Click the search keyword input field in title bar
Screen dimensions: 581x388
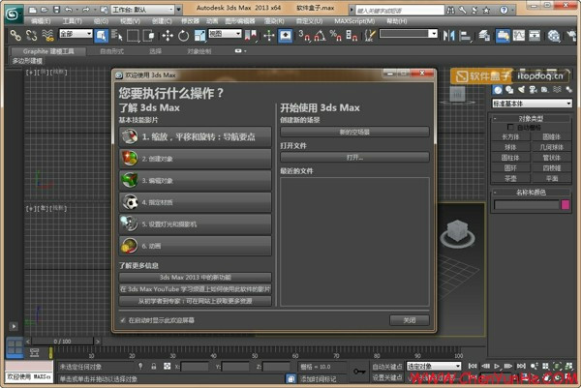click(399, 11)
